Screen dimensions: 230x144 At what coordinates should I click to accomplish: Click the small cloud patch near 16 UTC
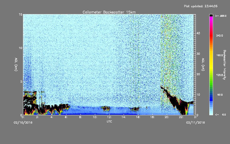click(x=135, y=109)
